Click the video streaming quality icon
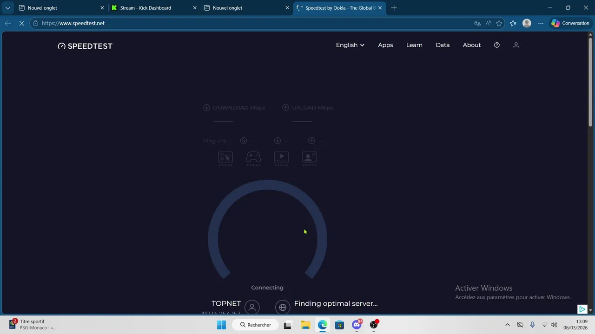The height and width of the screenshot is (334, 595). click(x=281, y=159)
